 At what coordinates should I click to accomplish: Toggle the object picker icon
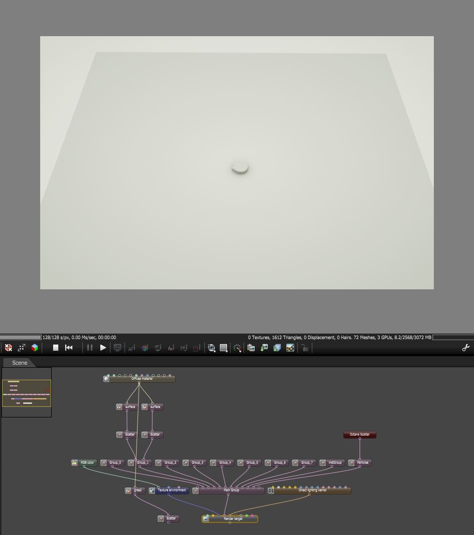pos(171,348)
